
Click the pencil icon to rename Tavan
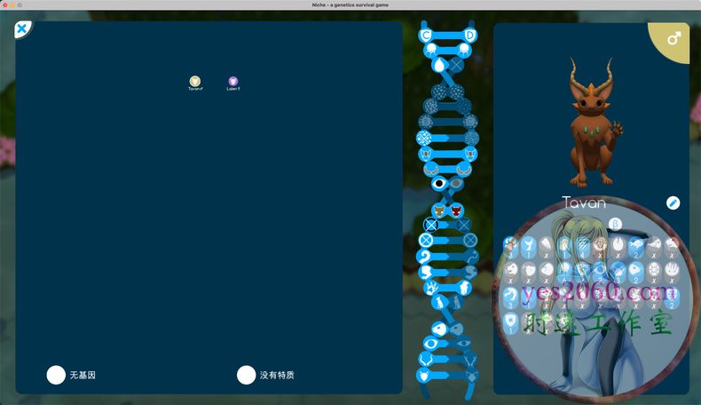tap(673, 203)
